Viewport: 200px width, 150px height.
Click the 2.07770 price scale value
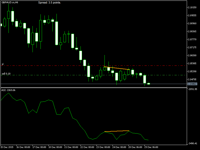pyautogui.click(x=192, y=39)
